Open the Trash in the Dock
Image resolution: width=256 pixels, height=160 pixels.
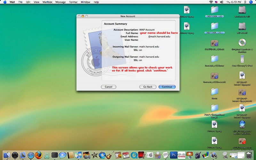(249, 155)
